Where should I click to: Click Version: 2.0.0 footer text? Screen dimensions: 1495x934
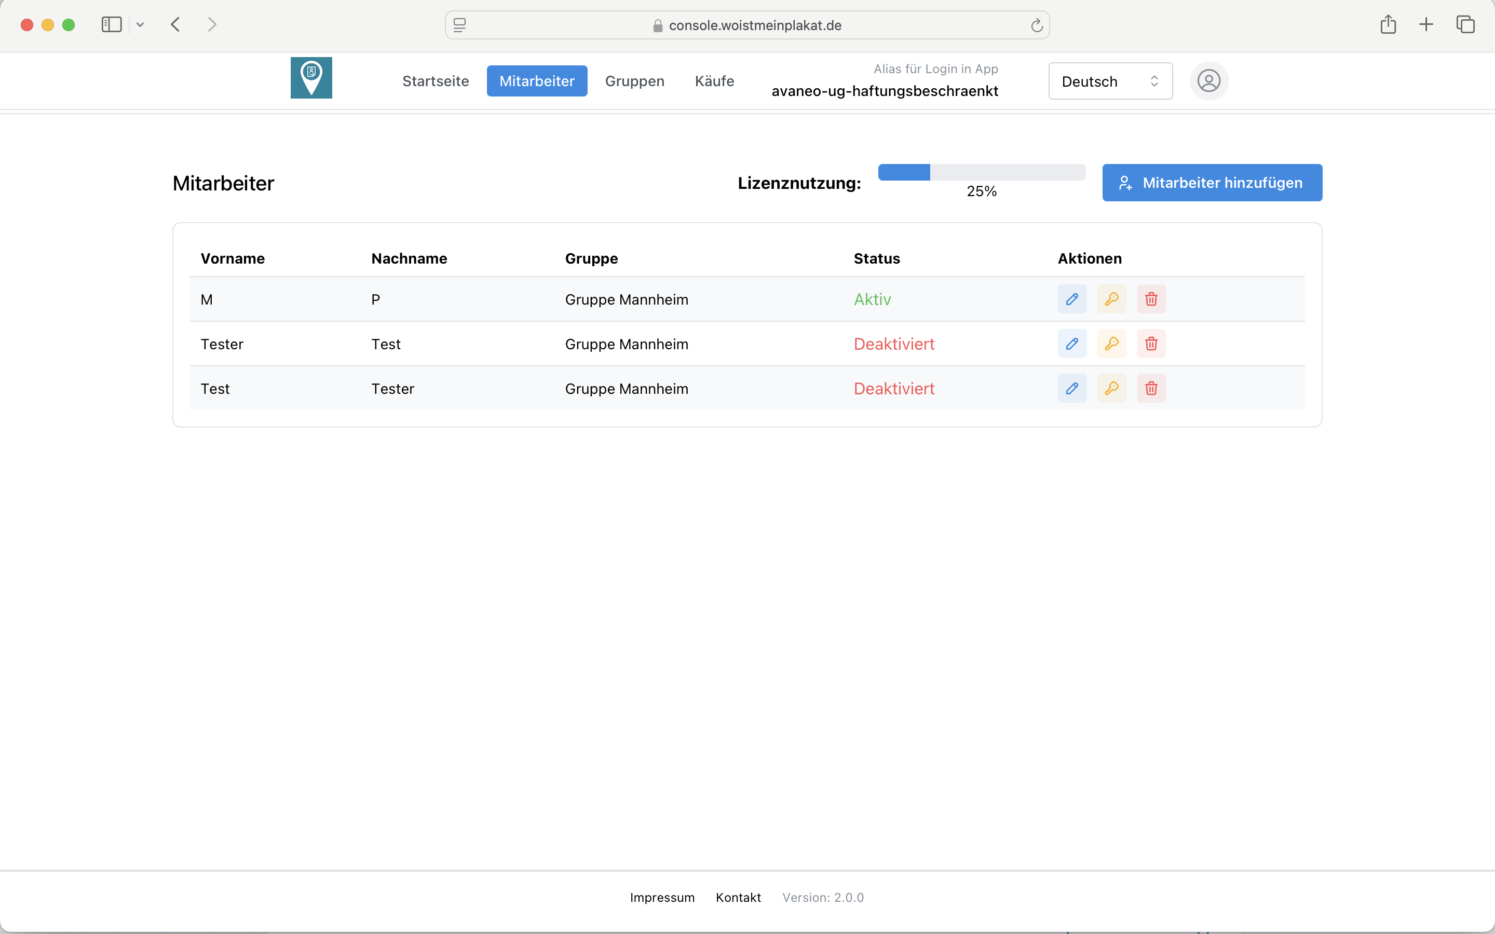click(x=823, y=898)
